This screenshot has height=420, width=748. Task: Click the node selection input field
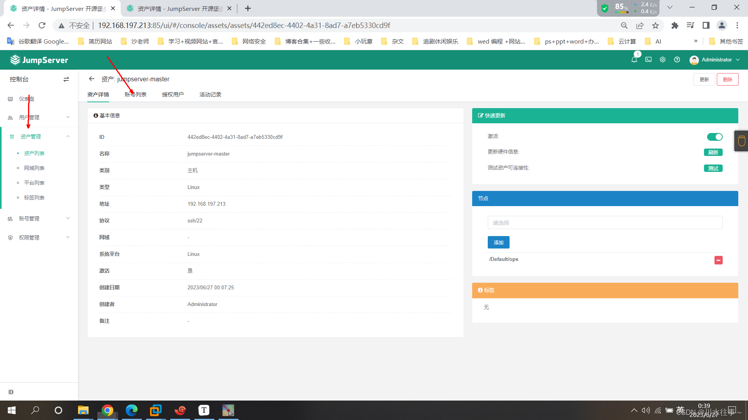tap(605, 223)
